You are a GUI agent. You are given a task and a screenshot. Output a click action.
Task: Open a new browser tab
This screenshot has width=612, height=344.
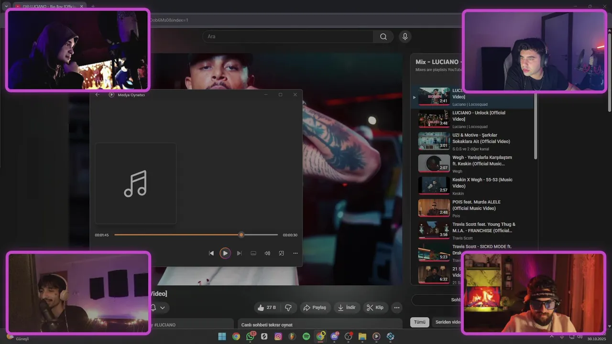(x=93, y=6)
